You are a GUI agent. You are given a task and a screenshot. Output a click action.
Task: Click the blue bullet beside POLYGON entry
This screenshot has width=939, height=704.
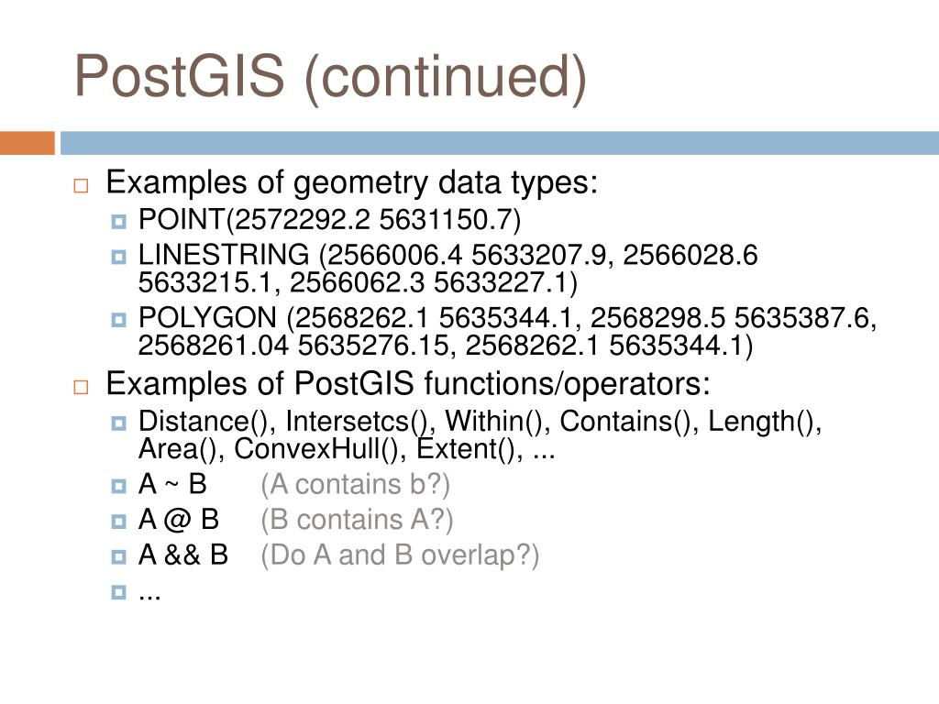click(x=118, y=320)
